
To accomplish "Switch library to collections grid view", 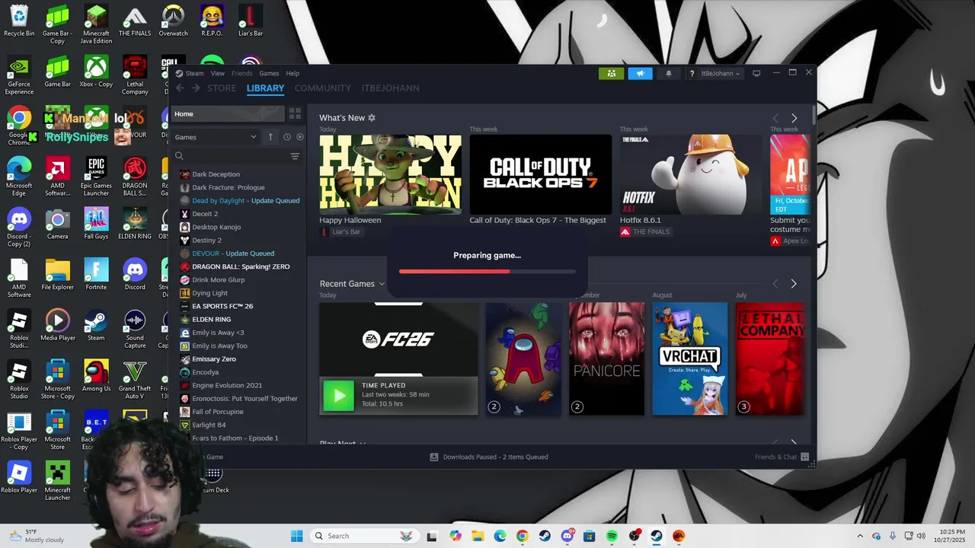I will coord(295,114).
